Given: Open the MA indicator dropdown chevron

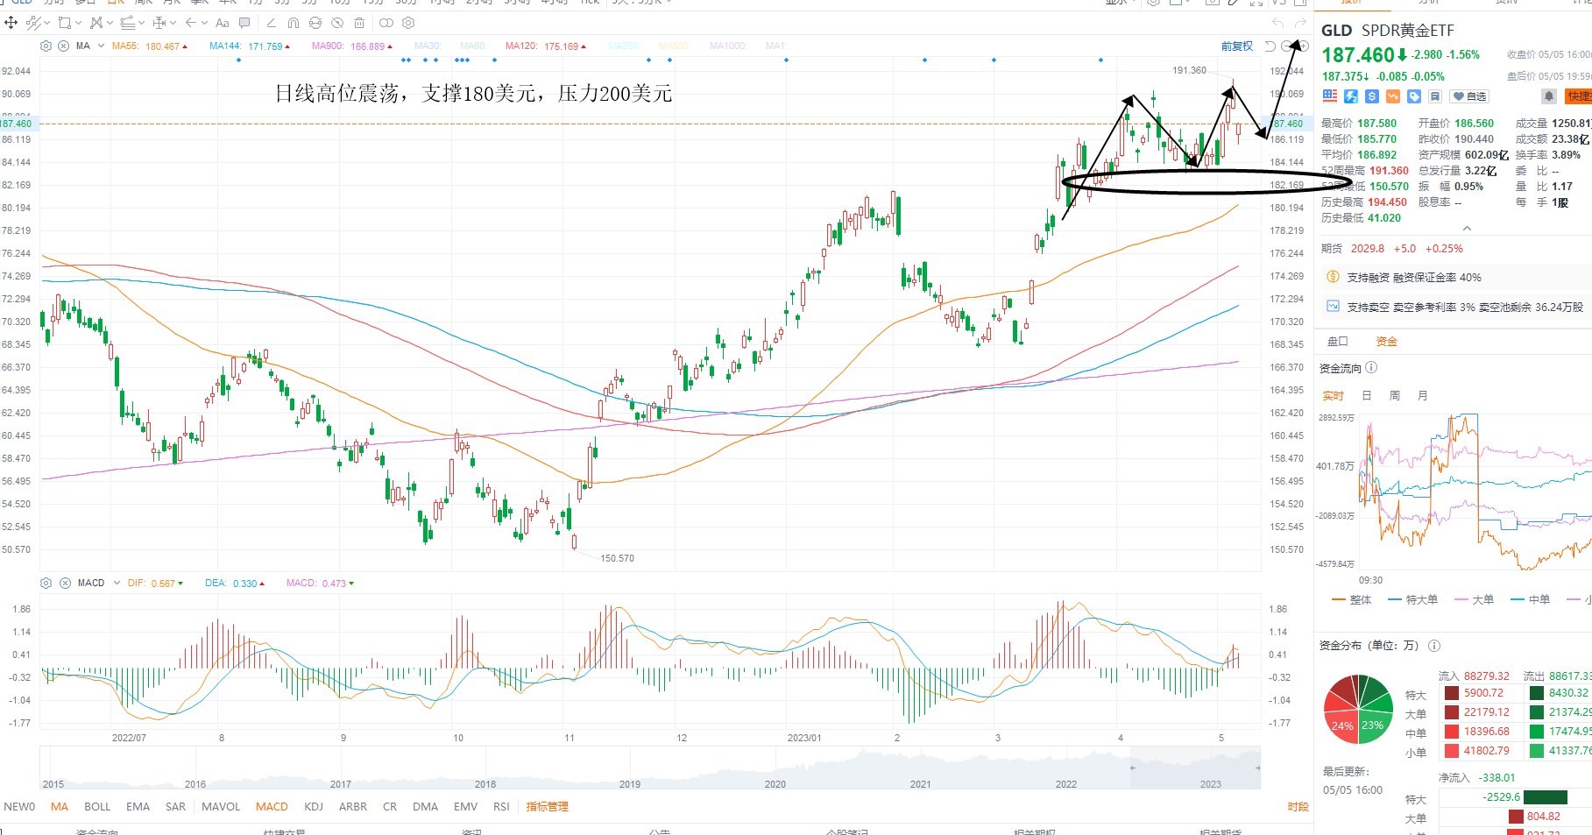Looking at the screenshot, I should pos(101,46).
